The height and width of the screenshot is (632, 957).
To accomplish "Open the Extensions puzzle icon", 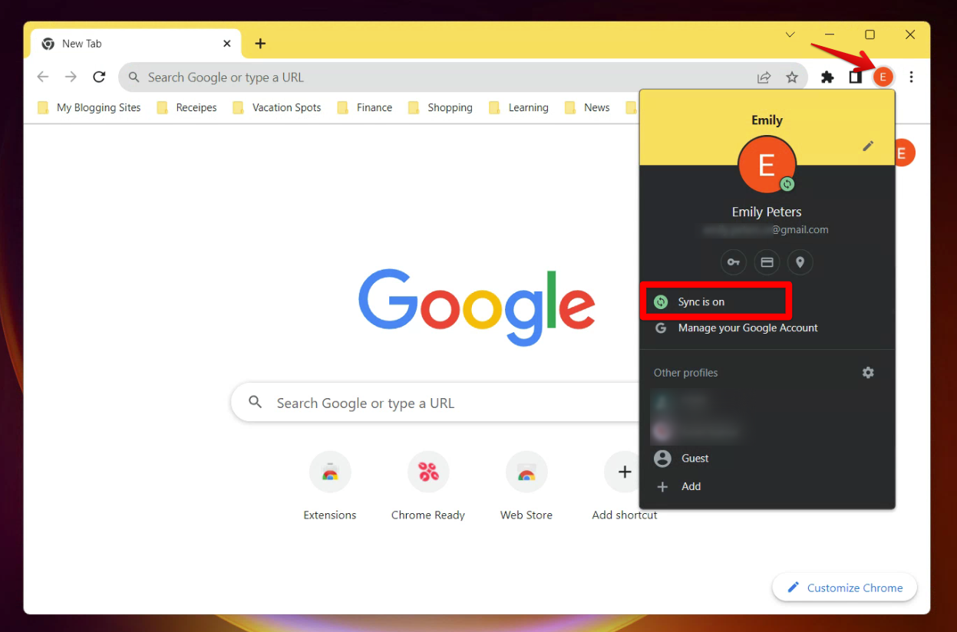I will (x=827, y=77).
